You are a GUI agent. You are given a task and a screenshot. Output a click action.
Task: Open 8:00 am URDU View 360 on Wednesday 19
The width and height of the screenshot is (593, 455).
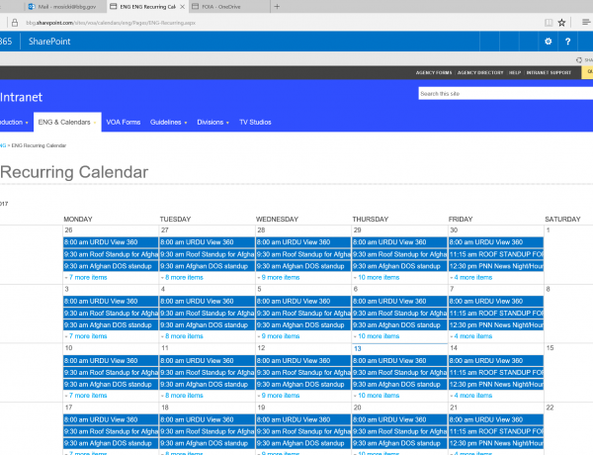pyautogui.click(x=303, y=419)
